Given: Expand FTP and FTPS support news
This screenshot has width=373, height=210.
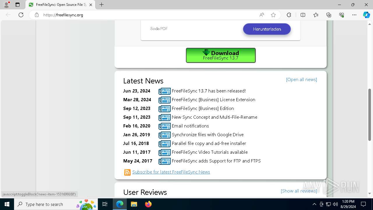Looking at the screenshot, I should 216,161.
